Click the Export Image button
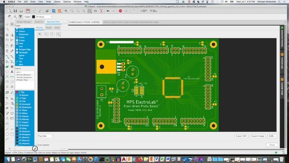Image resolution: width=289 pixels, height=163 pixels. click(x=258, y=136)
